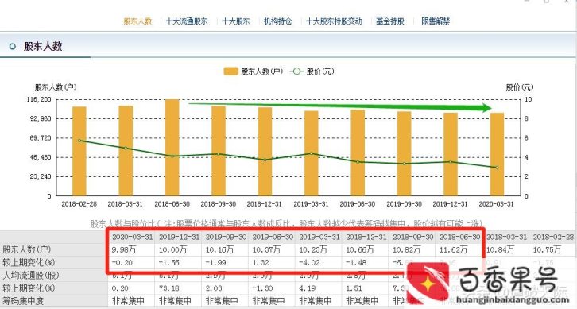Click the 10.00万 shareholder count cell
577x309 pixels.
pos(173,249)
